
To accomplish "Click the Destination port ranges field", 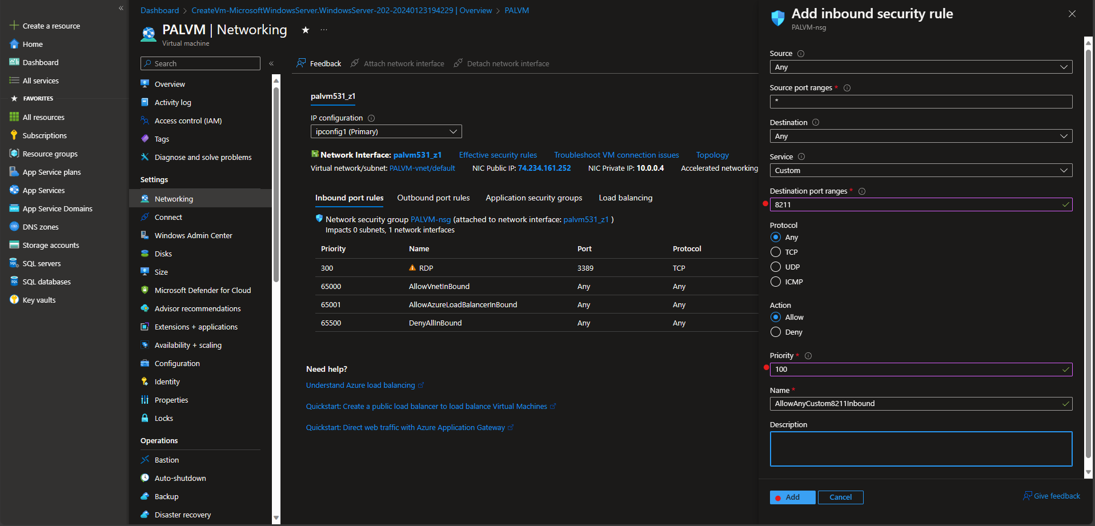I will click(x=921, y=204).
